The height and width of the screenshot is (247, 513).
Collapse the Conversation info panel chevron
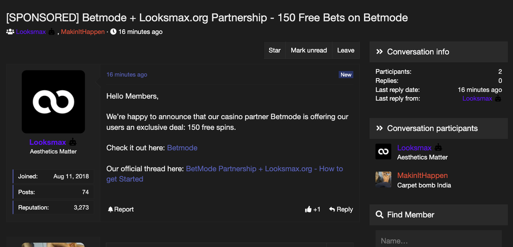click(379, 52)
